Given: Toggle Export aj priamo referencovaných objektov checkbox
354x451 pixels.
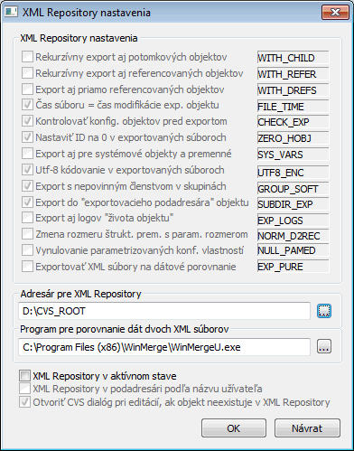Looking at the screenshot, I should 27,89.
